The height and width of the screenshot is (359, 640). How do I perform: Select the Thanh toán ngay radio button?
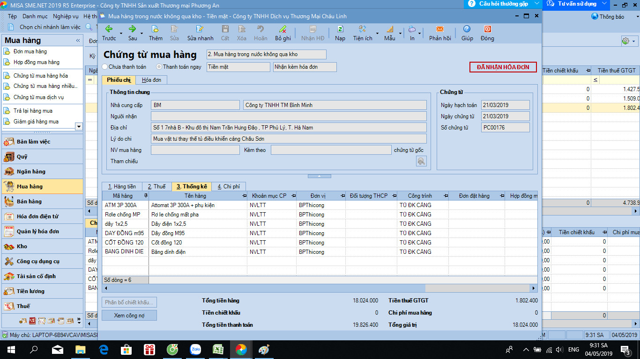click(159, 67)
